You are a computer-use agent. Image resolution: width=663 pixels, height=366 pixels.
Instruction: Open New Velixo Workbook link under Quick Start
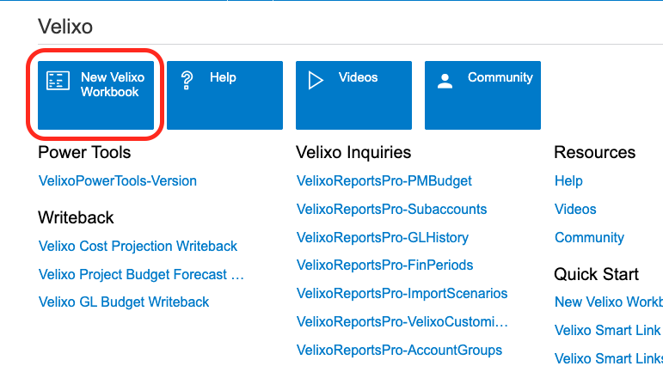tap(609, 302)
